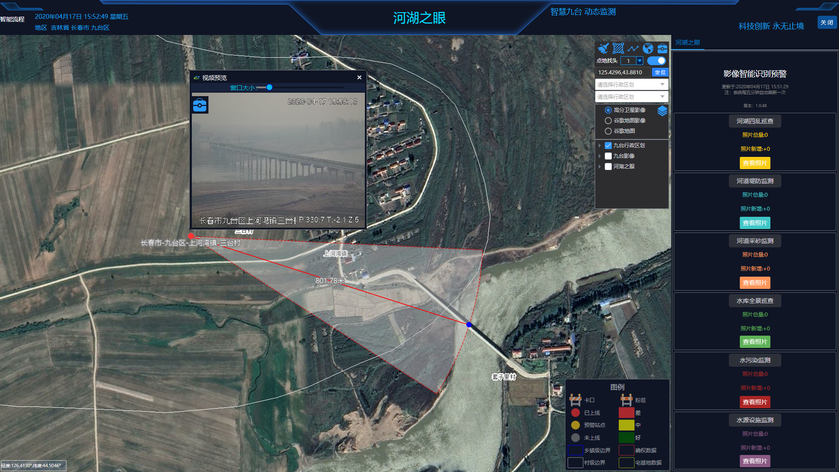The height and width of the screenshot is (472, 839).
Task: Expand the 河湖之眼 tree node
Action: (x=600, y=167)
